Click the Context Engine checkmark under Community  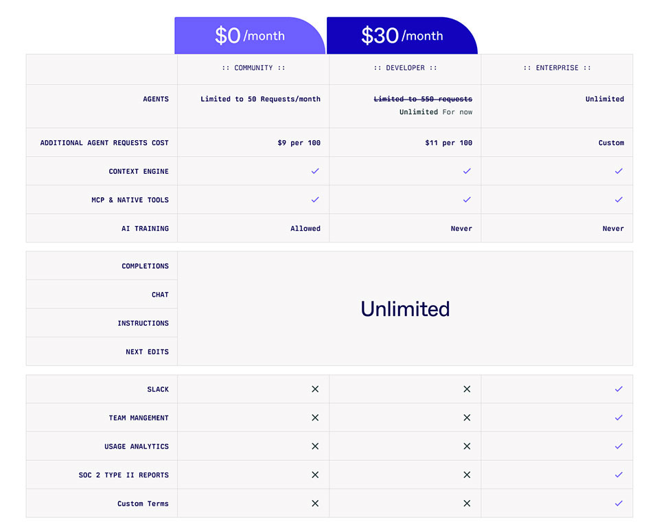315,171
